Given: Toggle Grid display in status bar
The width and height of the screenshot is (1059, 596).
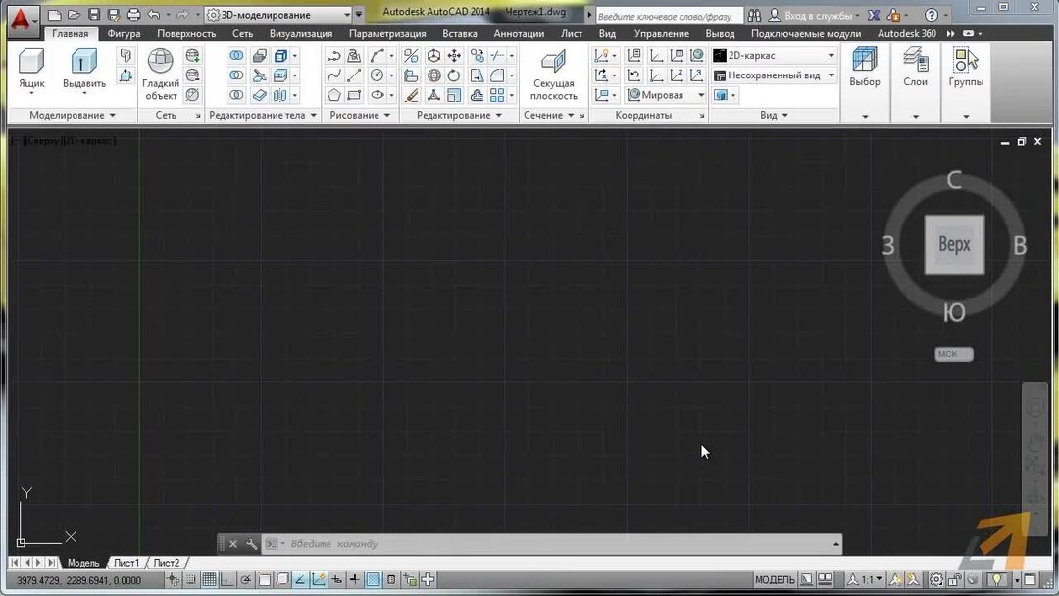Looking at the screenshot, I should (x=210, y=579).
